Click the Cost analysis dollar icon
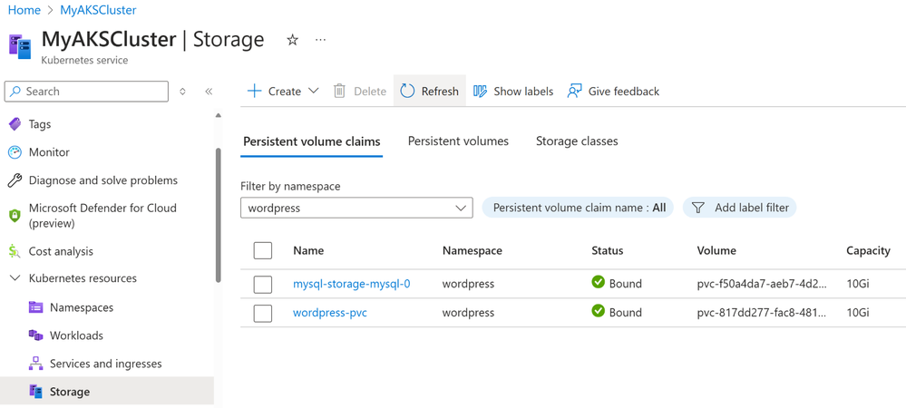Image resolution: width=906 pixels, height=408 pixels. tap(15, 251)
